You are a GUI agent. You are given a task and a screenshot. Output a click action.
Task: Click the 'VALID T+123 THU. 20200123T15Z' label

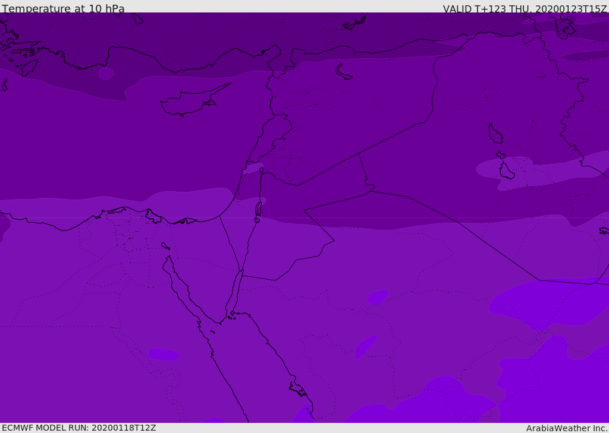526,8
